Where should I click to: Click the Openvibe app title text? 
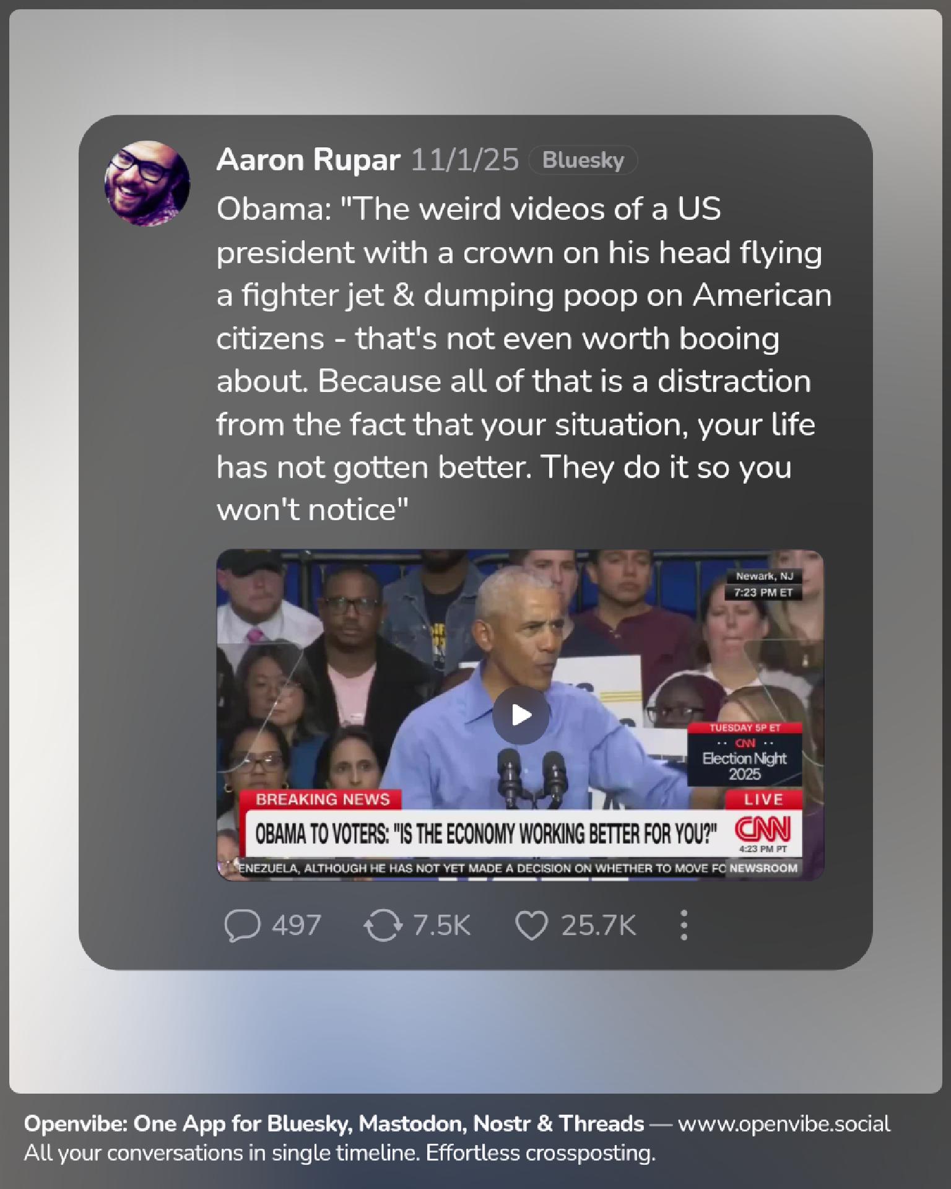click(334, 1123)
